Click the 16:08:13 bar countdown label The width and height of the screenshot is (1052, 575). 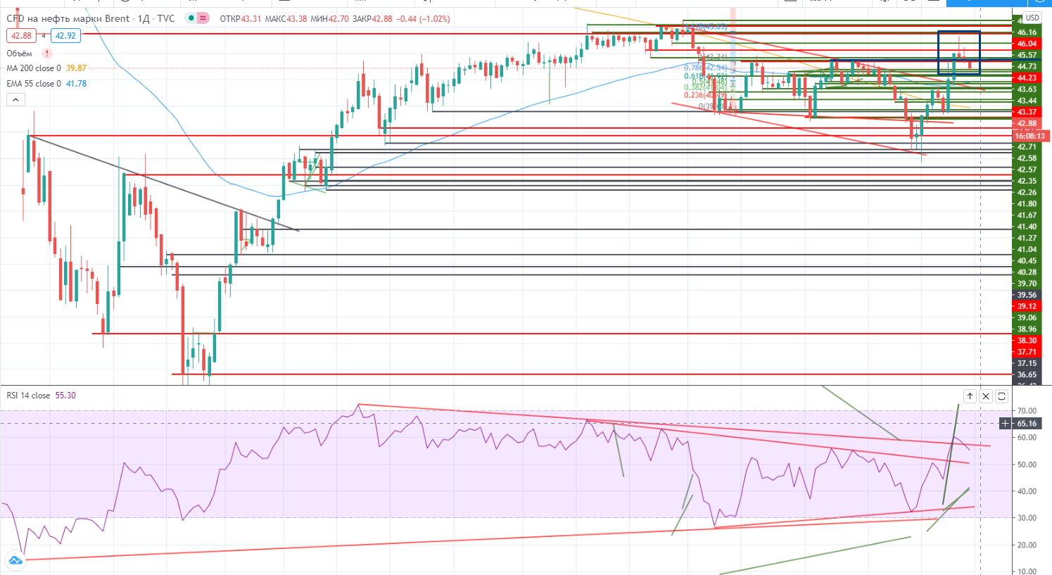(1031, 136)
